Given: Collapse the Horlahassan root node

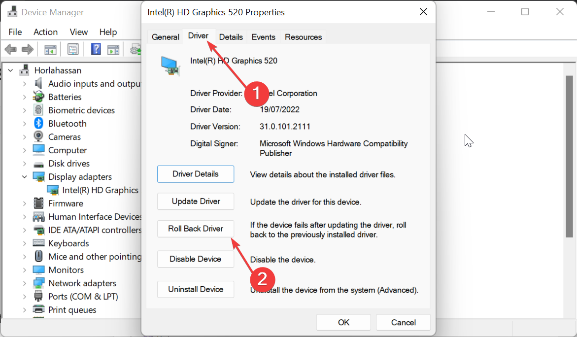Looking at the screenshot, I should point(11,70).
